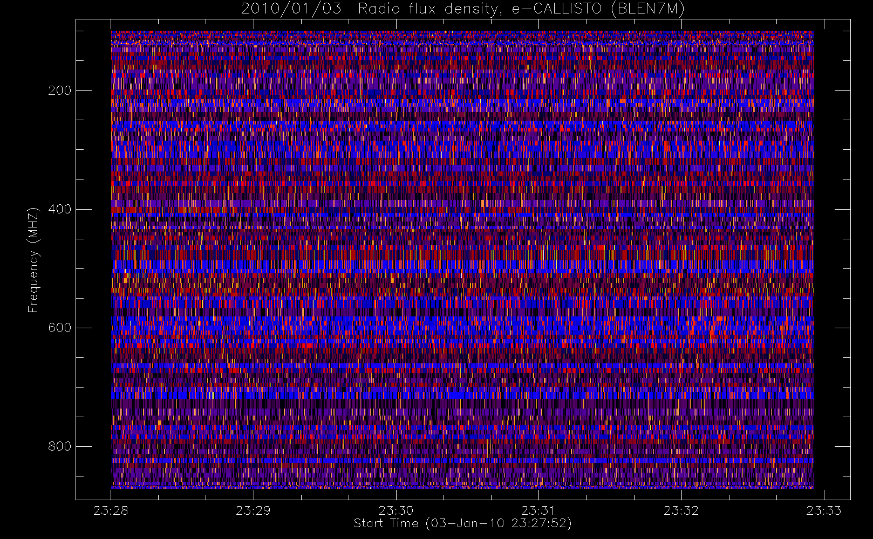The height and width of the screenshot is (539, 873).
Task: Click the 'Start Time (03-Jan-10 23:27:52)' label
Action: 462,523
